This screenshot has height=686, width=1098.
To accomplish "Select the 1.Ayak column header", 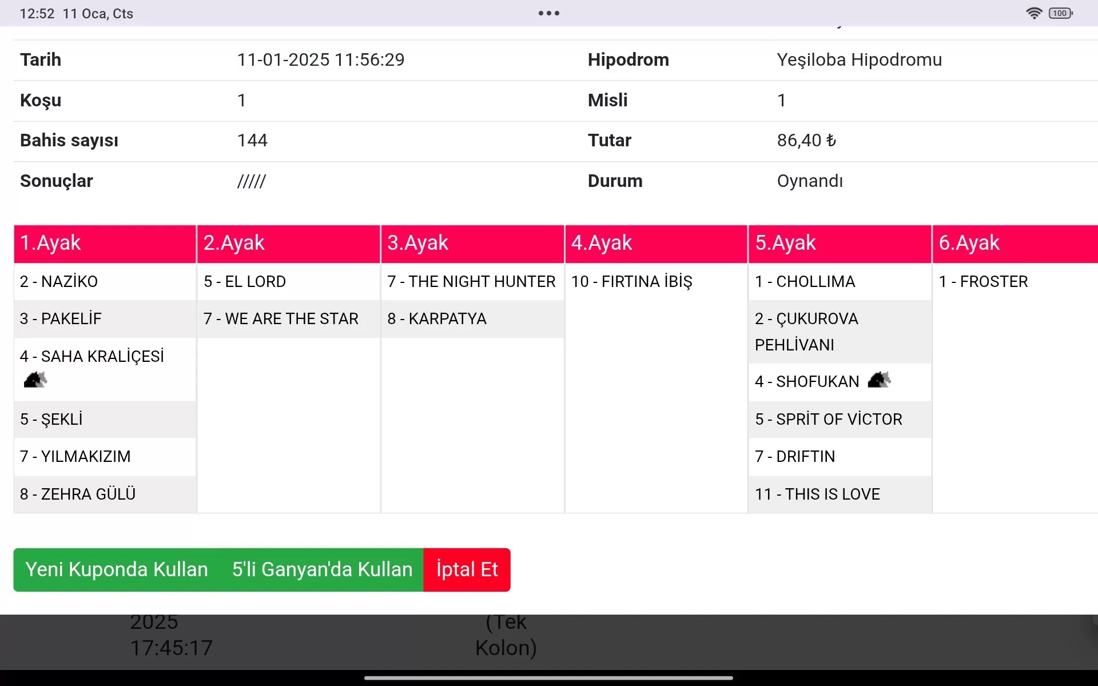I will (105, 244).
